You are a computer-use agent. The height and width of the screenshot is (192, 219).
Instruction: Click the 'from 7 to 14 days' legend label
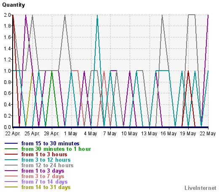click(44, 181)
